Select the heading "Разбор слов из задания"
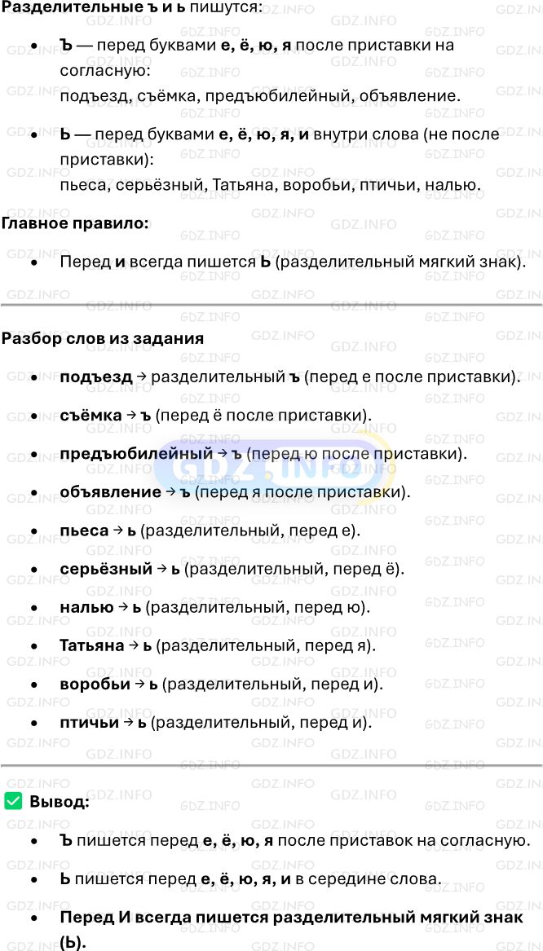 (103, 338)
